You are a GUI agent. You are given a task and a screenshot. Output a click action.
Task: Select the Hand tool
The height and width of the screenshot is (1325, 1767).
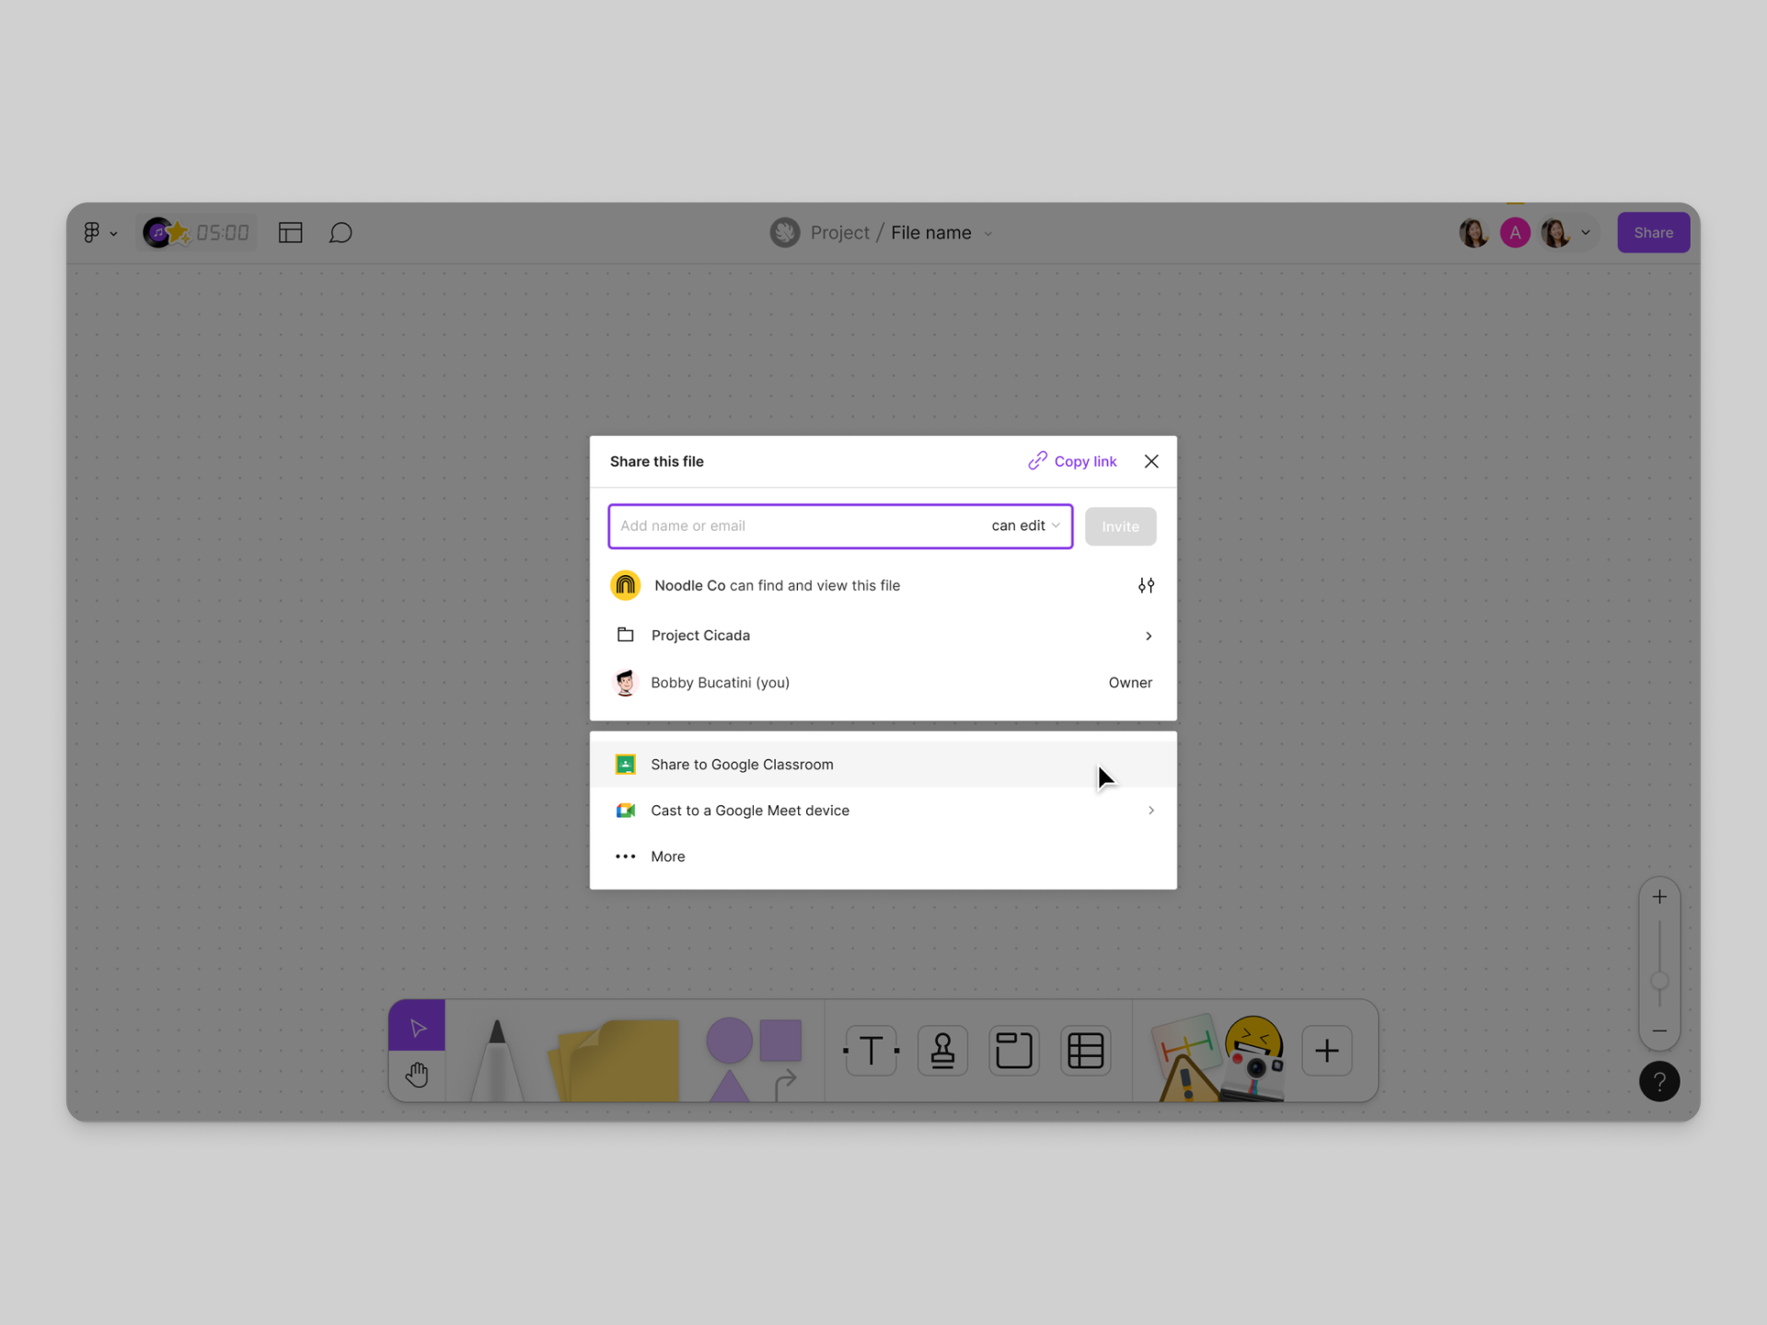(417, 1074)
